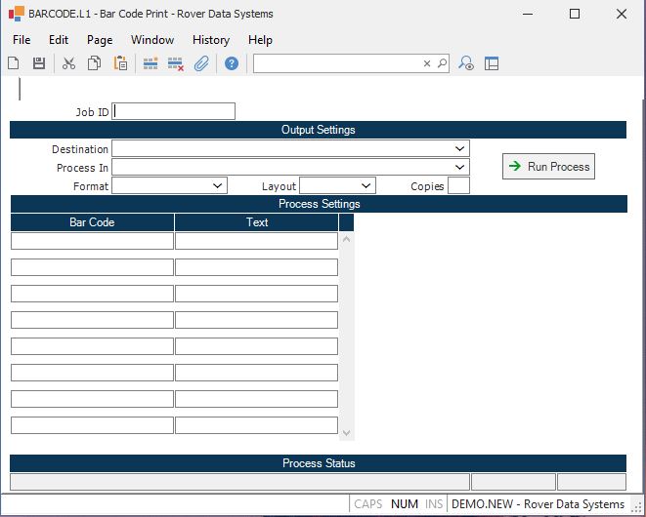The height and width of the screenshot is (517, 646).
Task: Click the Save floppy disk icon
Action: tap(39, 63)
